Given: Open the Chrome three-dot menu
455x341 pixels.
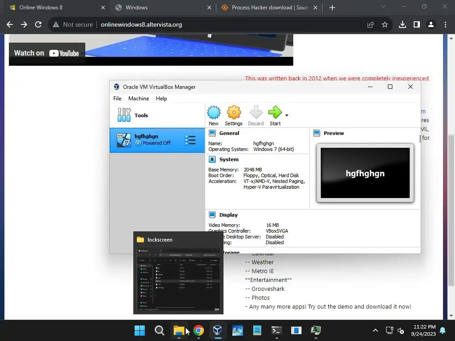Looking at the screenshot, I should [x=445, y=25].
